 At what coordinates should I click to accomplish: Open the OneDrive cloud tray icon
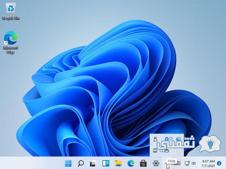coord(167,151)
